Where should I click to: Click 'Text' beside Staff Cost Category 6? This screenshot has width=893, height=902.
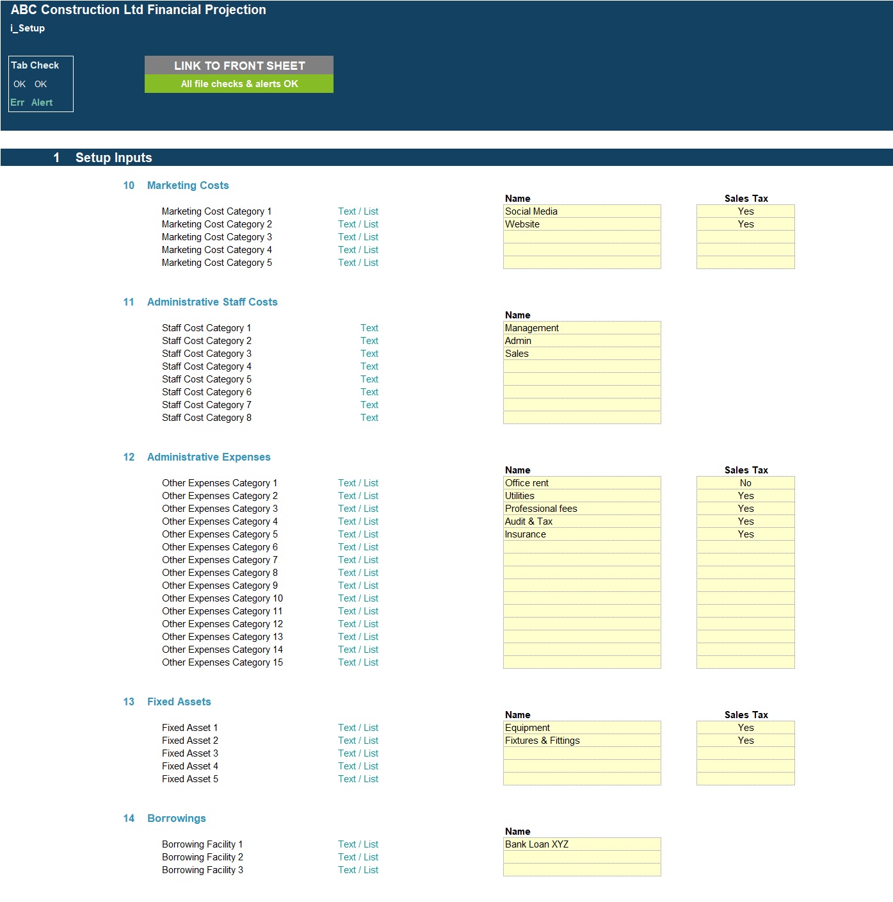pos(369,392)
